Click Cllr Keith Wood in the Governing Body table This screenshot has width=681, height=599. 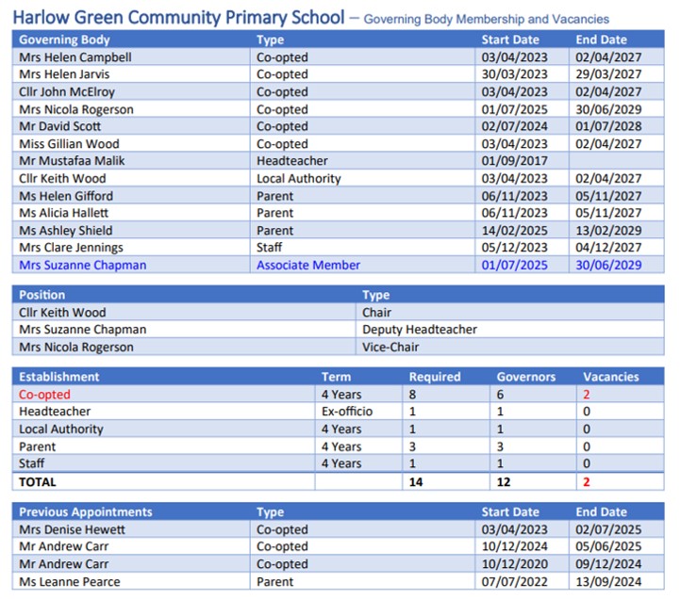click(x=62, y=179)
